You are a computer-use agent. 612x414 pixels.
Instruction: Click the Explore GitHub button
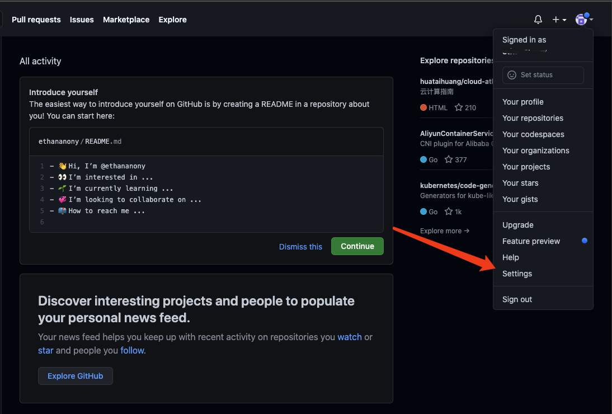click(x=76, y=376)
